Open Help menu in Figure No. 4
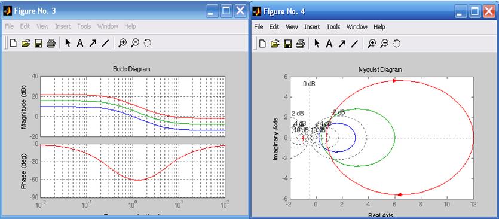This screenshot has width=499, height=219. tap(379, 27)
